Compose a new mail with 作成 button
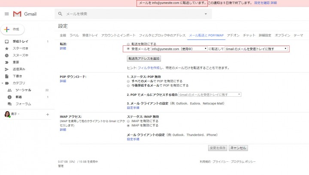This screenshot has height=175, width=309. pos(12,30)
